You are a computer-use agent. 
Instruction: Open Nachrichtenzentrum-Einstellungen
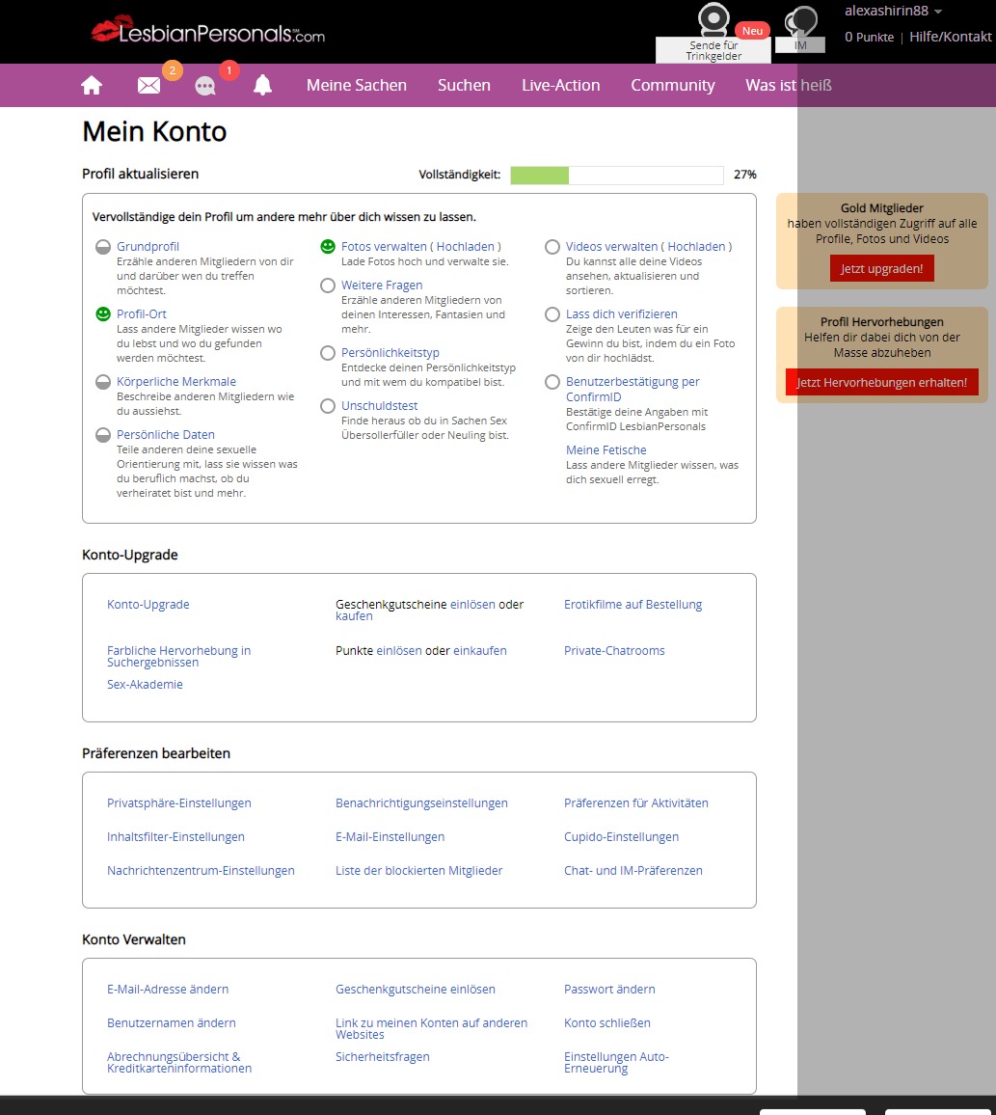pos(201,870)
